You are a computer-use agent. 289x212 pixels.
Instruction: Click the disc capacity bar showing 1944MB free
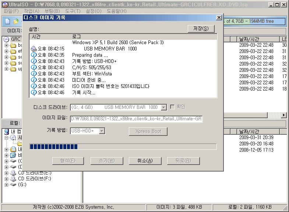[254, 21]
